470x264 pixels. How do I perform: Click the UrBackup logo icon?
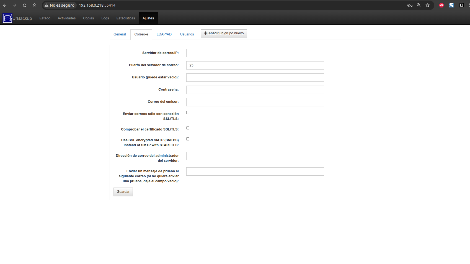pyautogui.click(x=7, y=18)
